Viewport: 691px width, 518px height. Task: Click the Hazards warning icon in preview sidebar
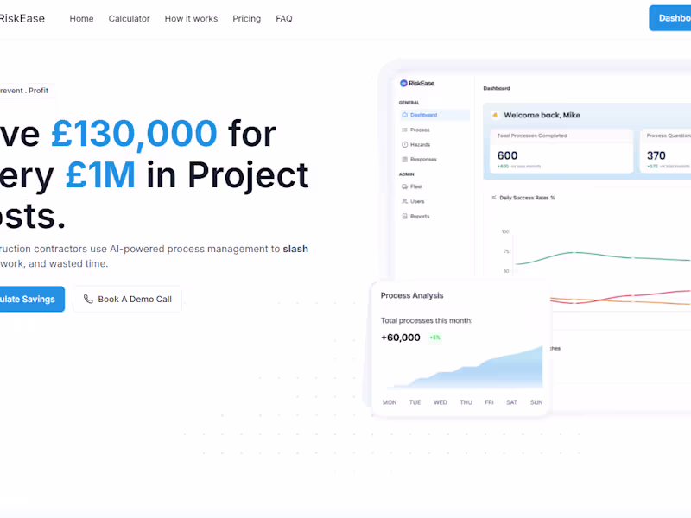(x=404, y=144)
